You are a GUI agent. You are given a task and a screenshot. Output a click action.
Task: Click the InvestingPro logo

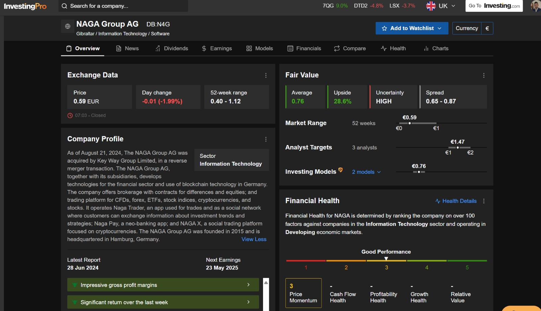point(25,6)
